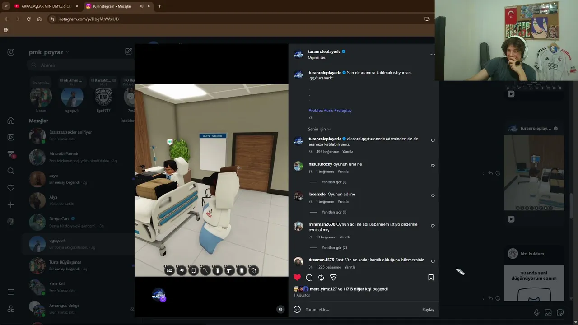
Task: Click the Paylaş post-comment button
Action: click(x=428, y=309)
